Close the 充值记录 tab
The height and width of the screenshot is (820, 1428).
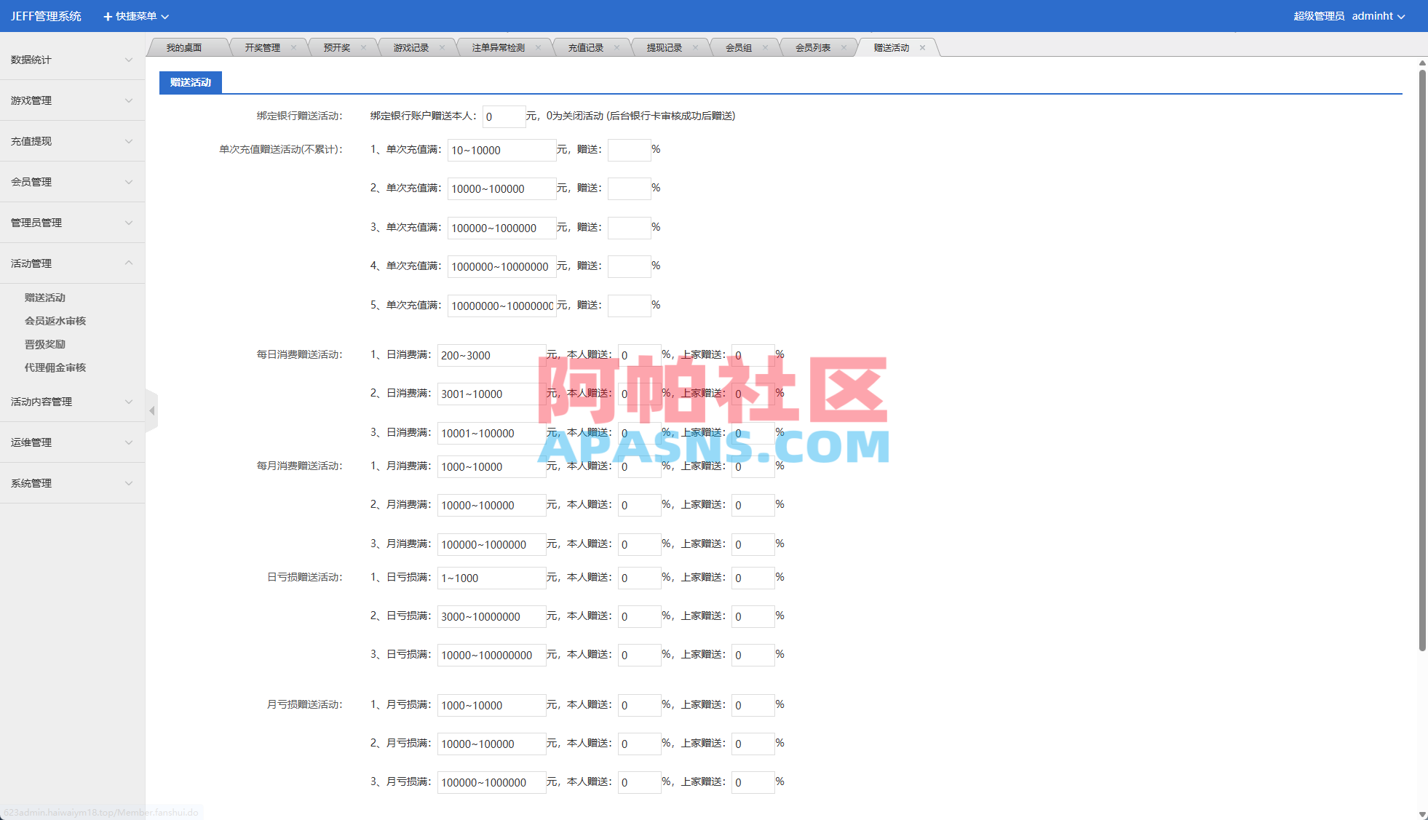[x=616, y=48]
